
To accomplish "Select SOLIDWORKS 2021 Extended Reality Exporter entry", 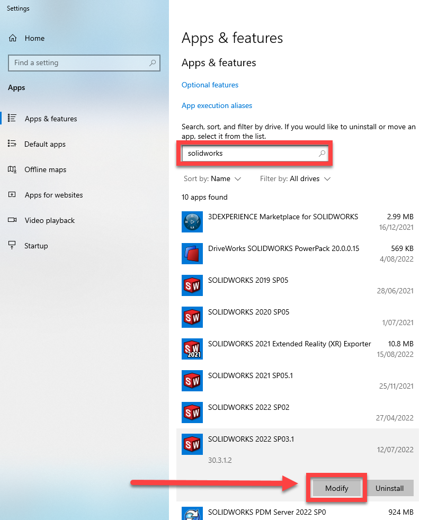I will (298, 349).
